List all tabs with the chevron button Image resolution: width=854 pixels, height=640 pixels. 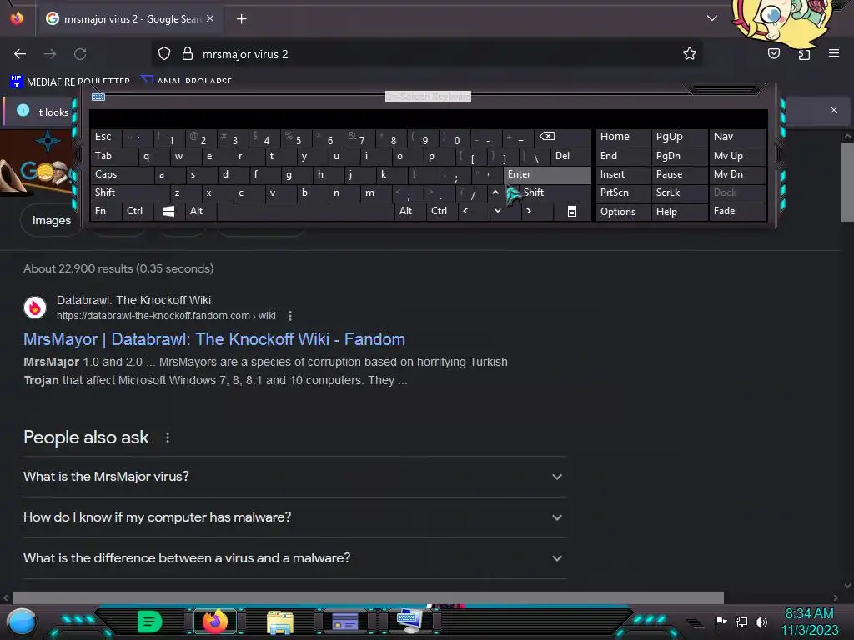[x=712, y=18]
